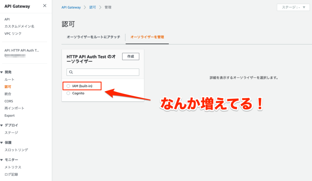Open カスタムドメイン名 in the sidebar
Image resolution: width=312 pixels, height=181 pixels.
[19, 26]
